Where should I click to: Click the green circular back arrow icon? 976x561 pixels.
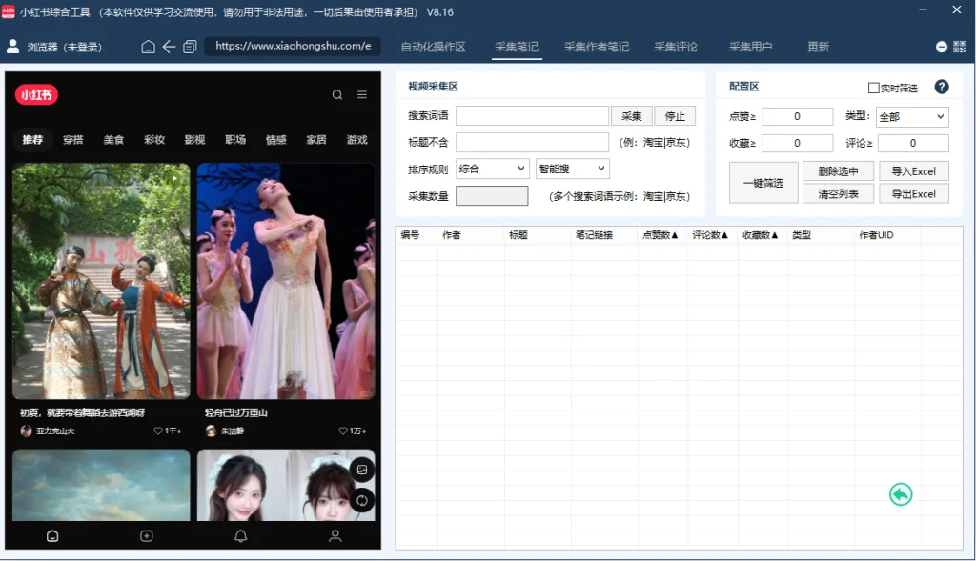900,494
